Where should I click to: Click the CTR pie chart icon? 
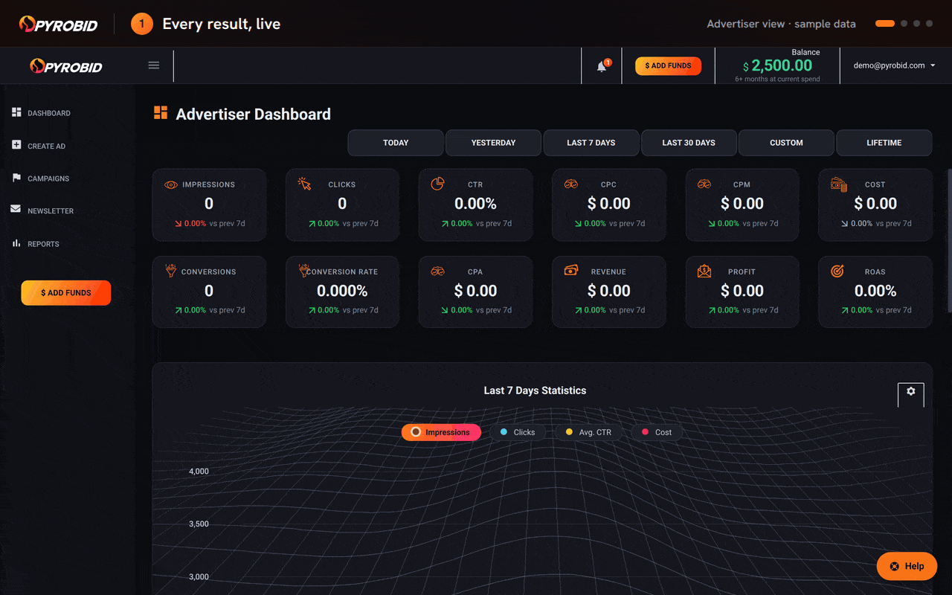click(x=437, y=184)
